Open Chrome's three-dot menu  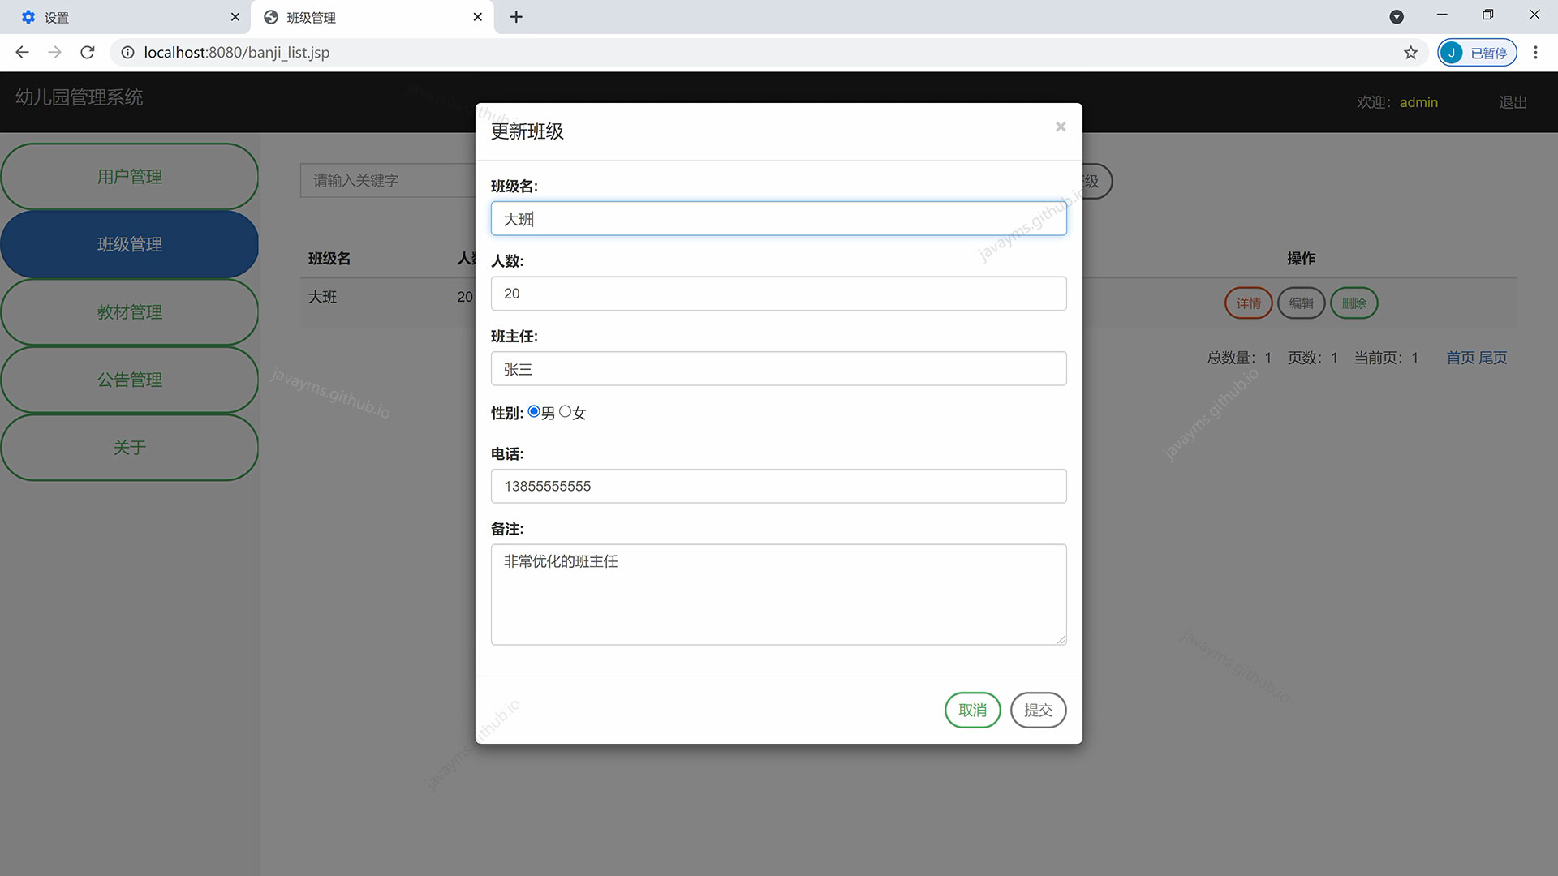[1535, 53]
